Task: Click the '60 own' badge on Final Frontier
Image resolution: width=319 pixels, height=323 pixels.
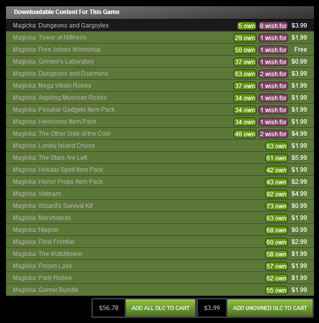Action: (276, 242)
